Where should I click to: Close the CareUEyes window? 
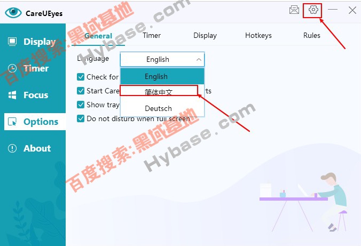[352, 10]
